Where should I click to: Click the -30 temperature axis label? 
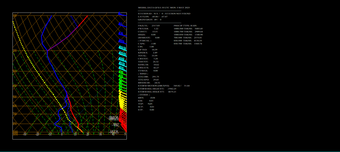[24, 134]
